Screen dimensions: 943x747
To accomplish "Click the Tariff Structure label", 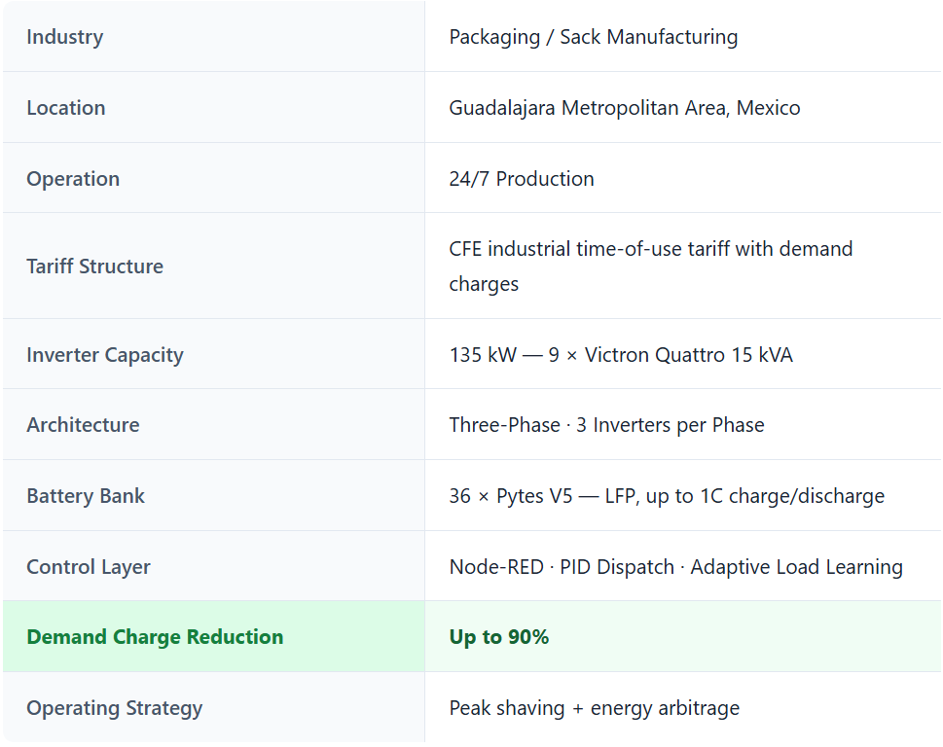I will (x=94, y=267).
